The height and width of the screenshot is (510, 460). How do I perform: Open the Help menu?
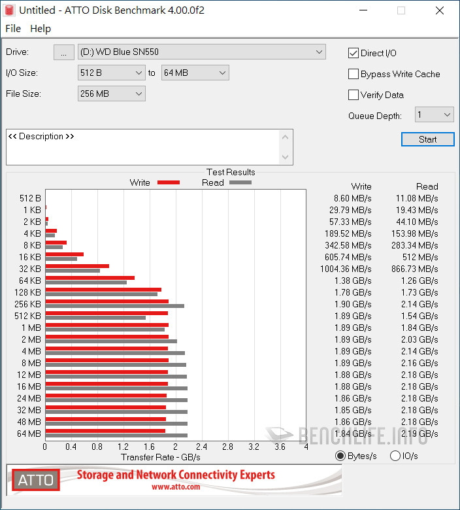tap(41, 29)
